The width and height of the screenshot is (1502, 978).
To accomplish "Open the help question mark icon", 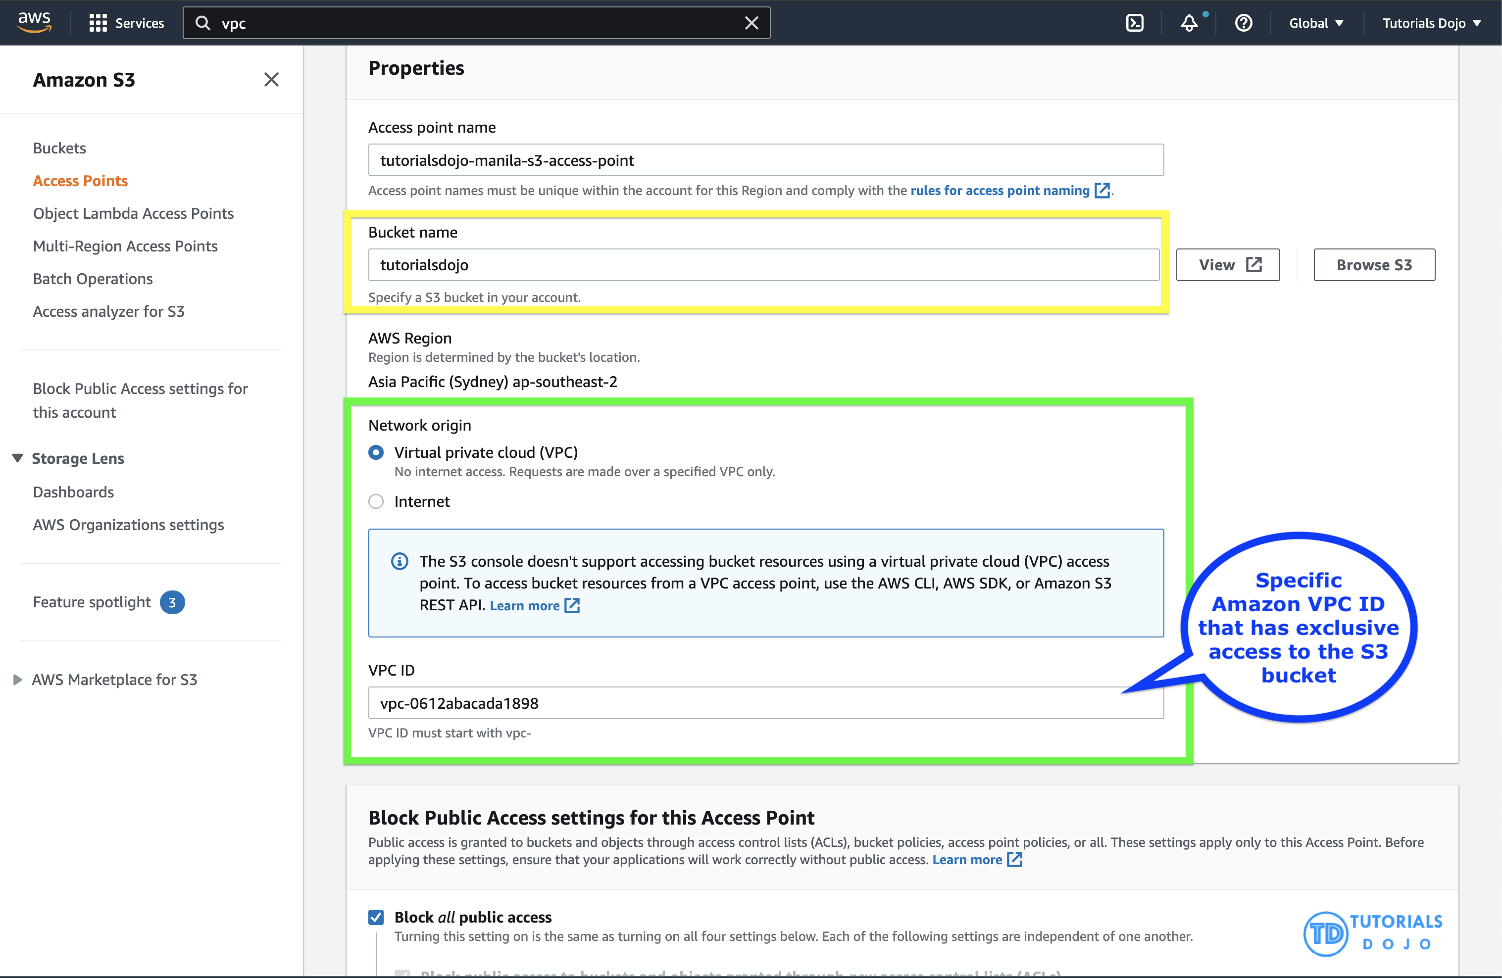I will (x=1243, y=23).
